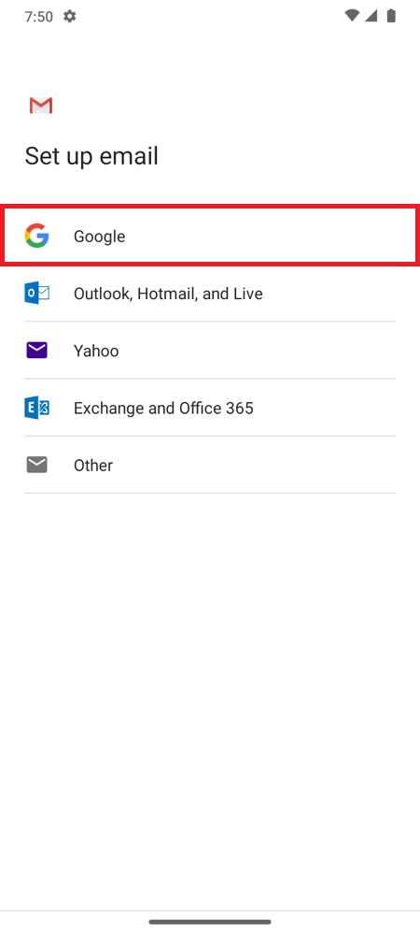
Task: Tap the settings gear in status bar
Action: click(x=70, y=17)
